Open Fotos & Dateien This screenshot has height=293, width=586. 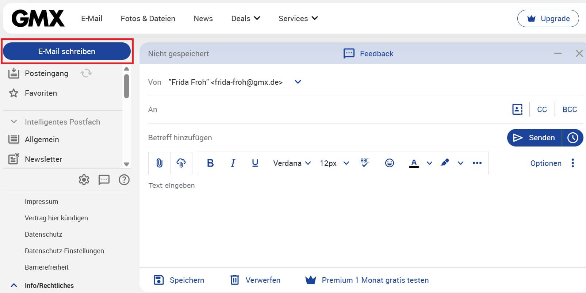coord(148,18)
